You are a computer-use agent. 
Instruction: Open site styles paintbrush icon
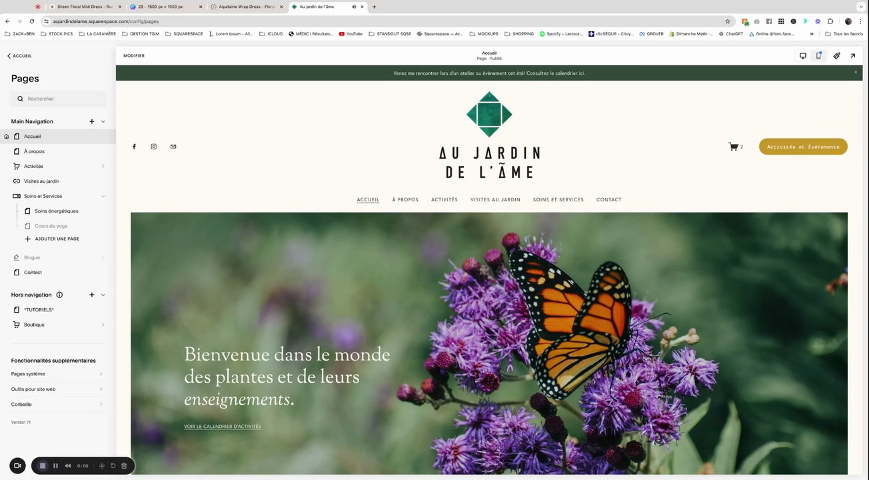(836, 56)
